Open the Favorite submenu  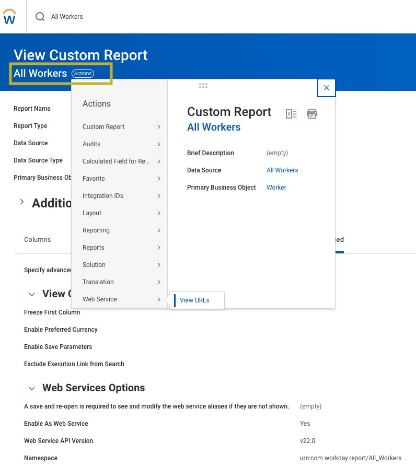121,179
